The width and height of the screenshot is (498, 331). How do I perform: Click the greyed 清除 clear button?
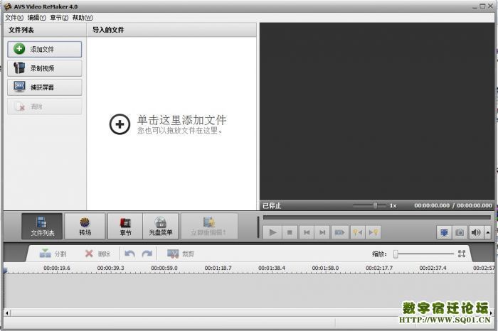pos(44,107)
